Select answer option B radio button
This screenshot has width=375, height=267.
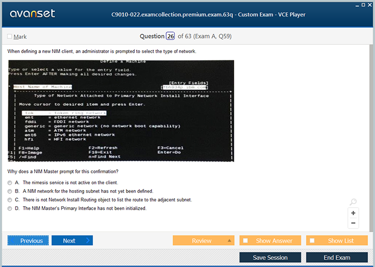10,191
